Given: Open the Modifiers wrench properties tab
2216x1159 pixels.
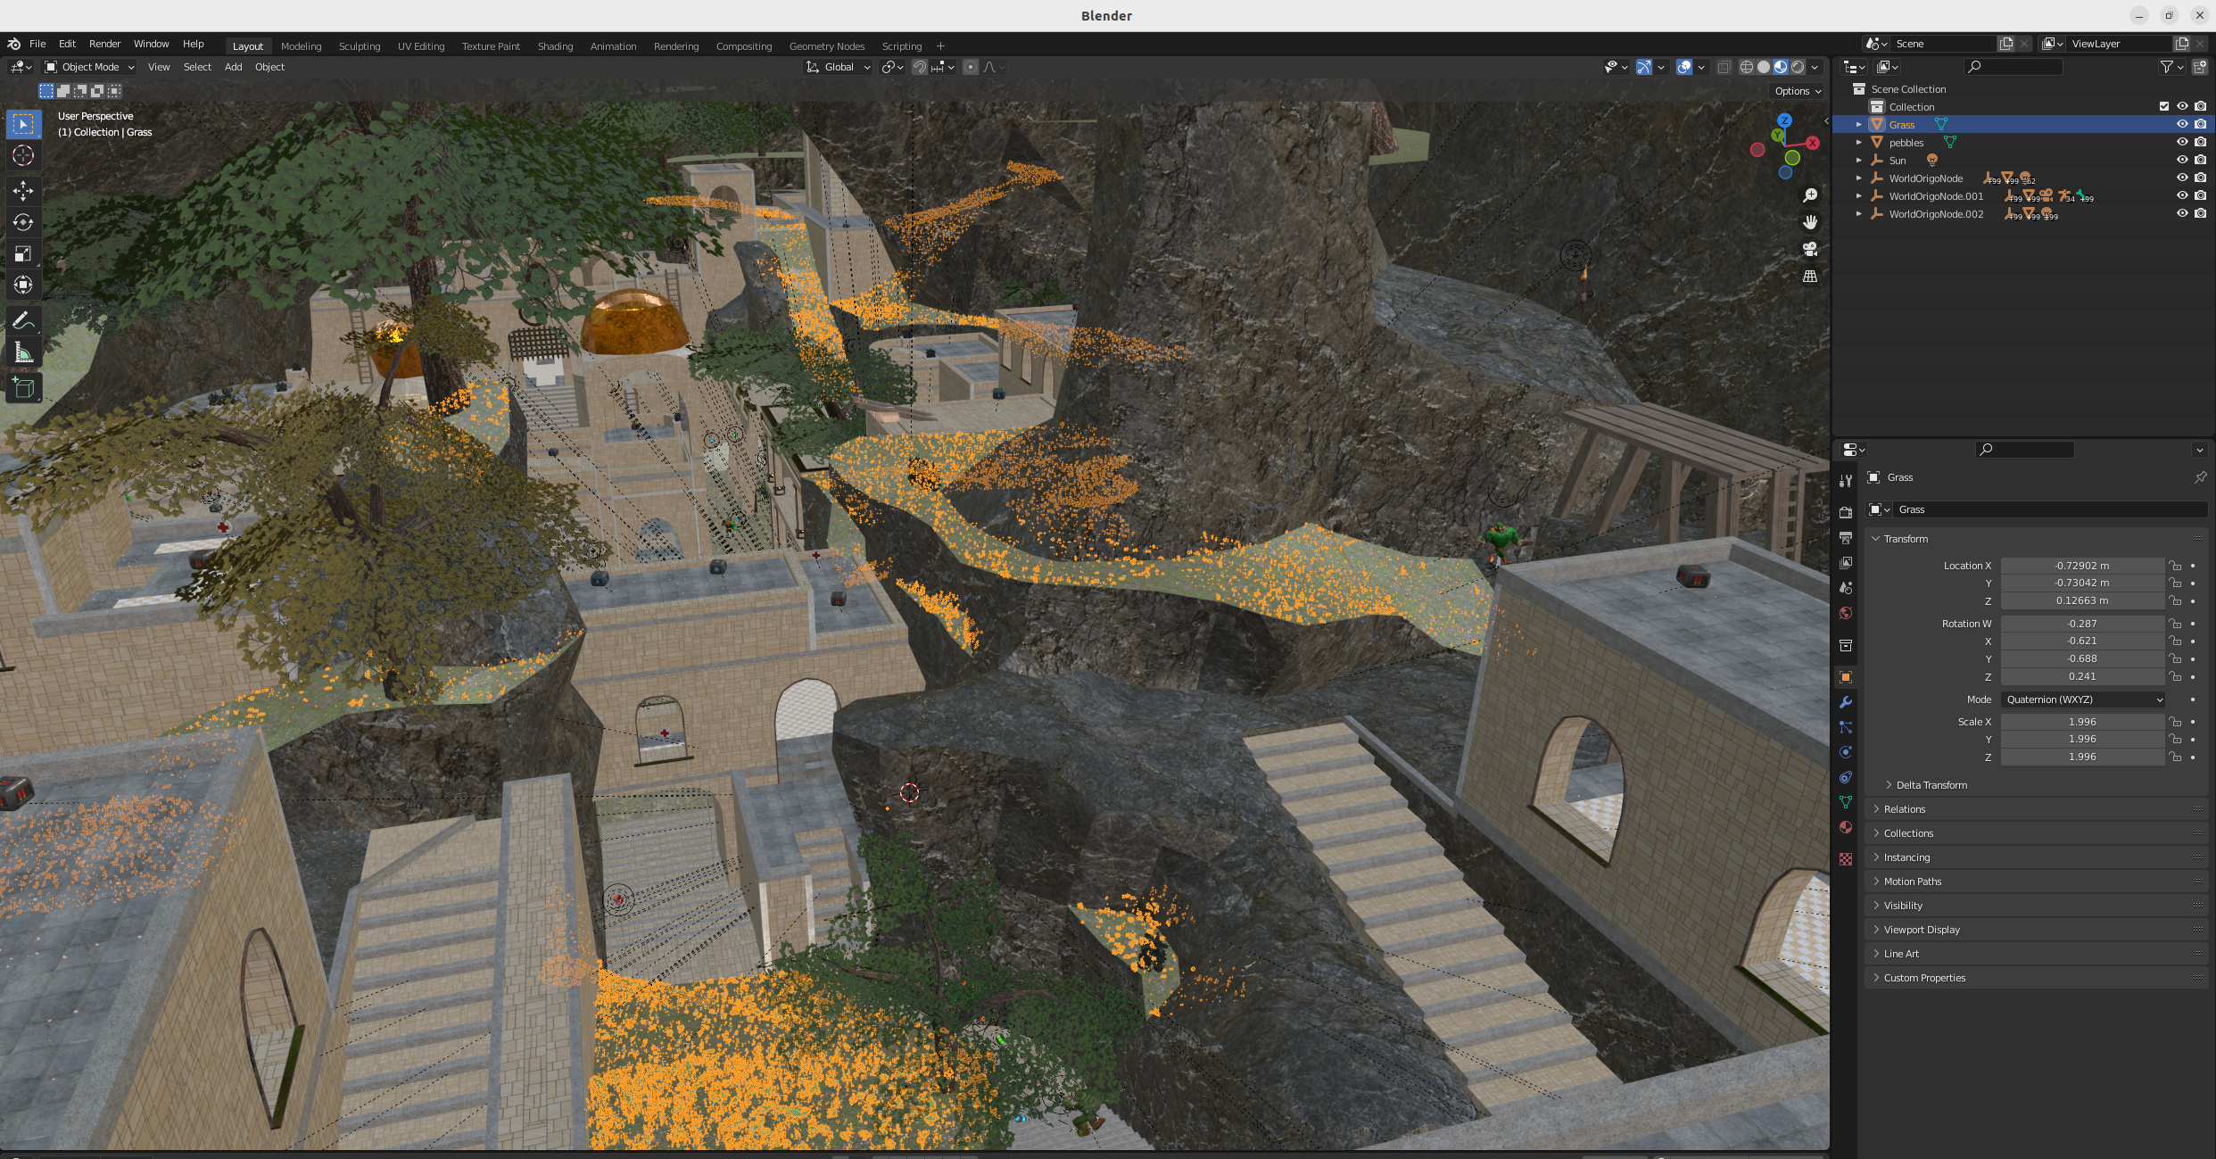Looking at the screenshot, I should [x=1846, y=702].
